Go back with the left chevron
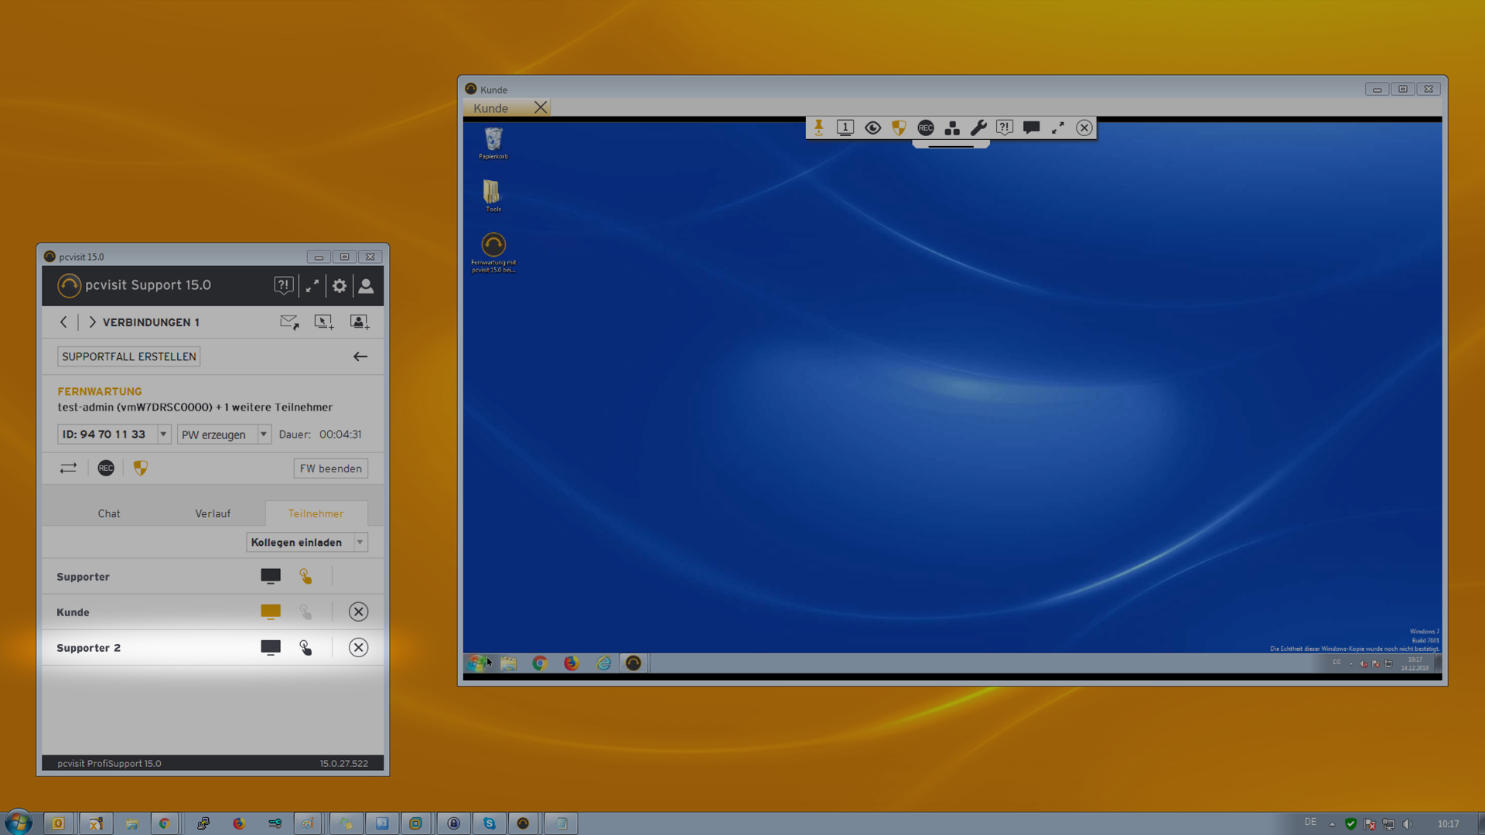The width and height of the screenshot is (1485, 835). [x=63, y=322]
